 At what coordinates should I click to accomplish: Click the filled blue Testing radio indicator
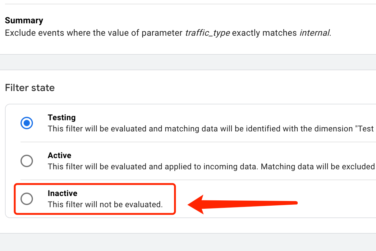27,123
